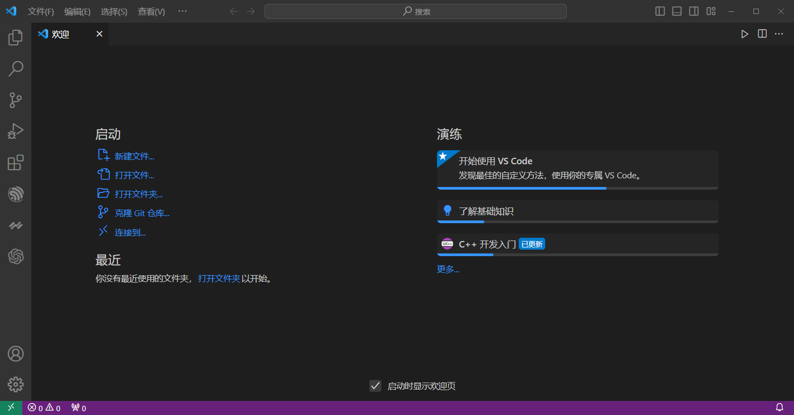Screen dimensions: 794x415
Task: Open the C++ 开发入门 walkthrough
Action: tap(578, 244)
